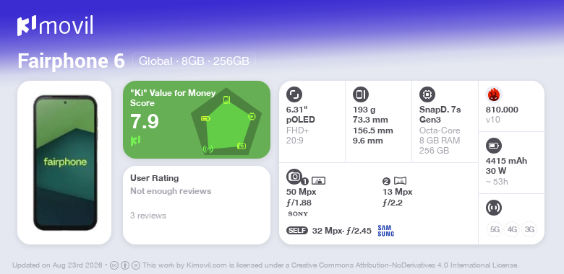Click the display size icon
The width and height of the screenshot is (564, 274).
point(294,94)
